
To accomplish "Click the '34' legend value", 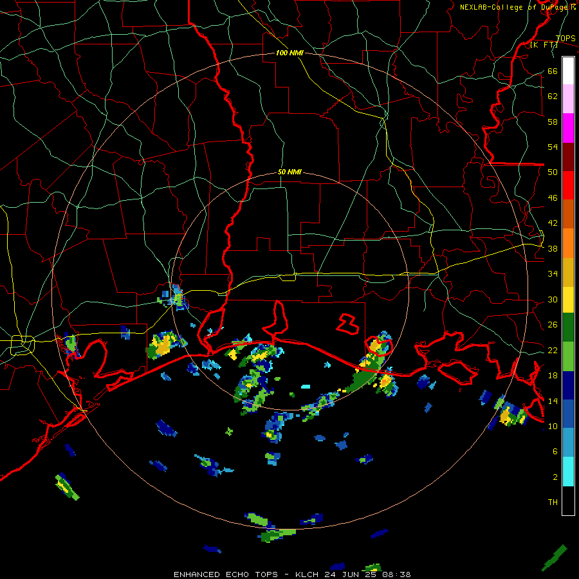I will [x=553, y=274].
